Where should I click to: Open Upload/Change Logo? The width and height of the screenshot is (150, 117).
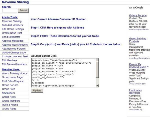click(14, 53)
